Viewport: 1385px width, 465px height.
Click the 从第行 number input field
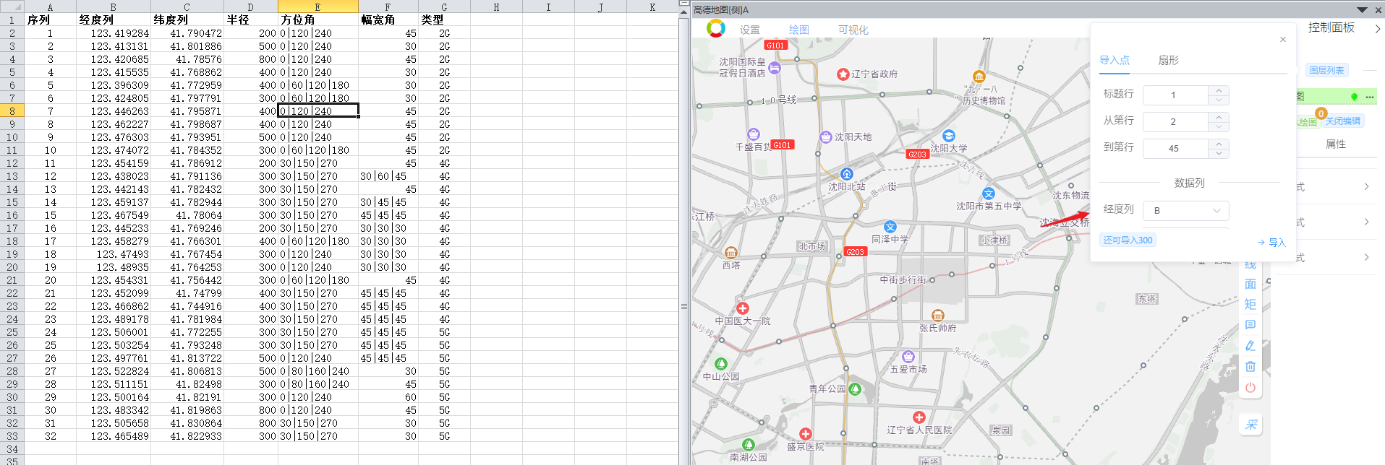(x=1176, y=121)
